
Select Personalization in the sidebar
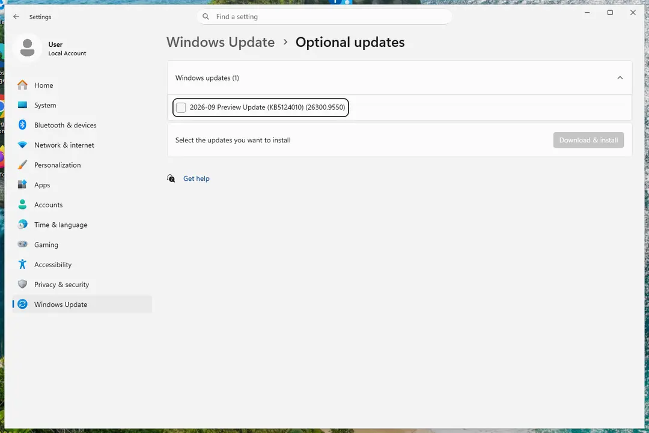point(82,165)
